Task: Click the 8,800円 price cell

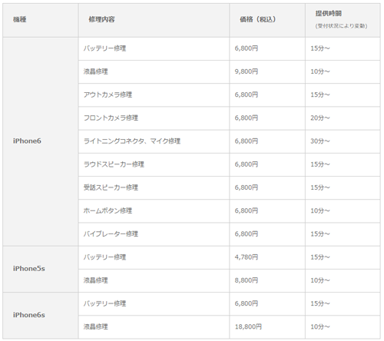Action: pos(267,280)
